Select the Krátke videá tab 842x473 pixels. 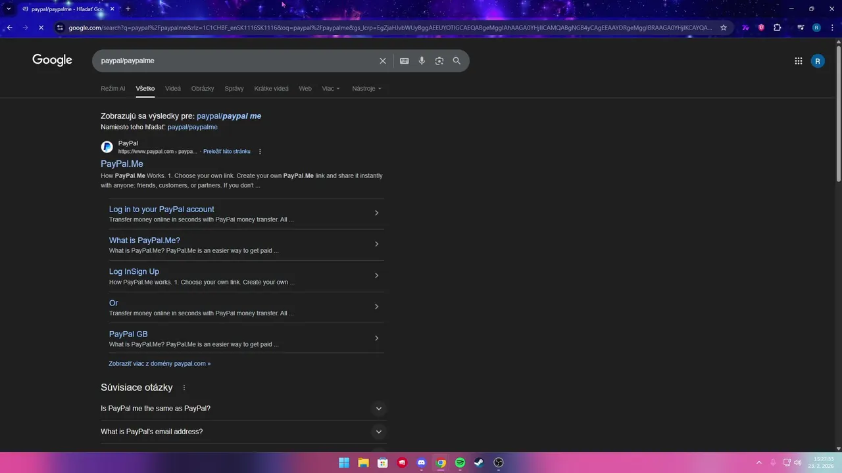coord(271,89)
